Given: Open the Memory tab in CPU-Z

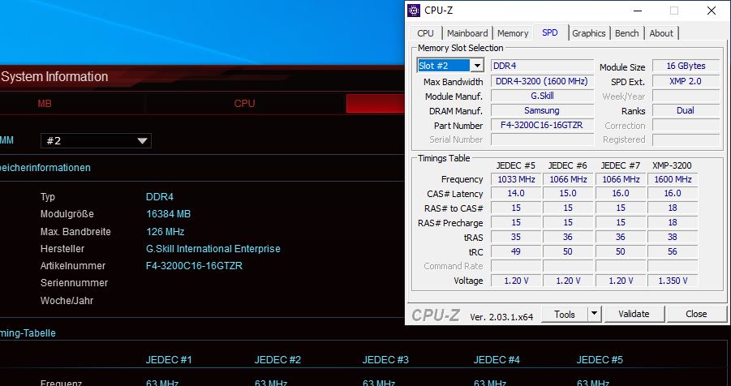Looking at the screenshot, I should point(513,33).
